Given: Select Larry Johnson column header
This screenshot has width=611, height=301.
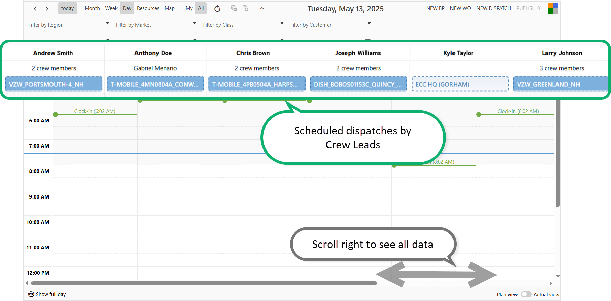Looking at the screenshot, I should 562,53.
